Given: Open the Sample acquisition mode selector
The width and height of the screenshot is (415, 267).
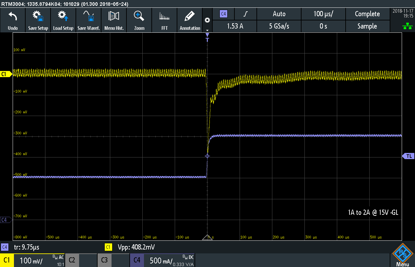Looking at the screenshot, I should pyautogui.click(x=367, y=26).
